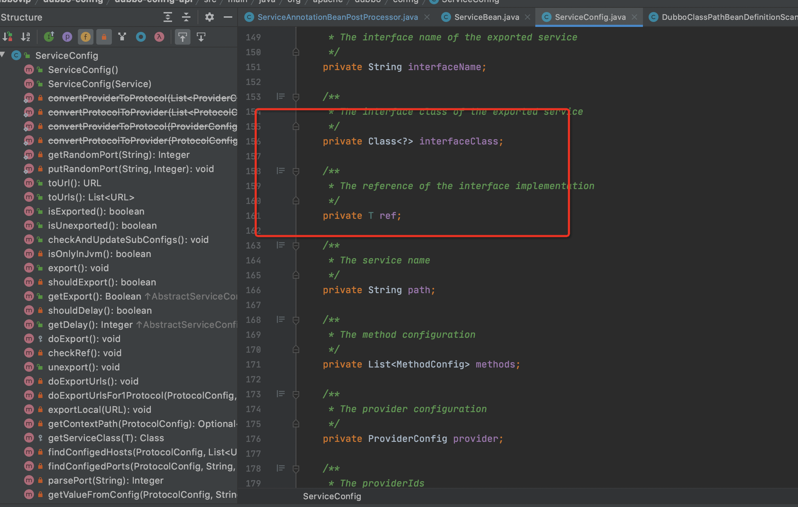
Task: Select parsePort(String): Integer method
Action: 106,480
